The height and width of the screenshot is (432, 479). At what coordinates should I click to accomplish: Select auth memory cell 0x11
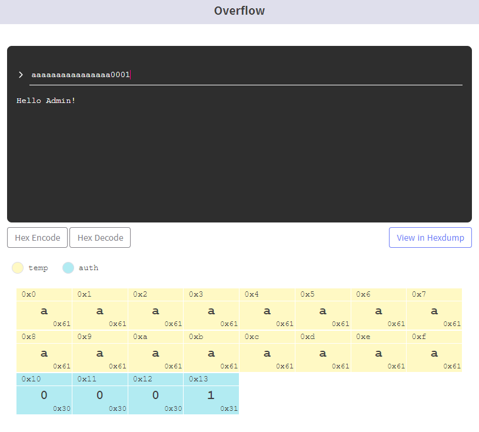100,394
